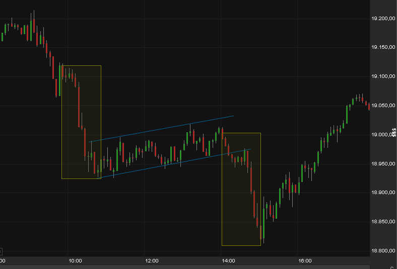Click the 18.800,00 price axis label

point(383,250)
